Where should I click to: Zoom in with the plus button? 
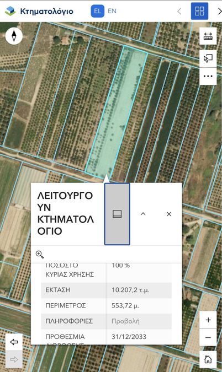point(208,320)
